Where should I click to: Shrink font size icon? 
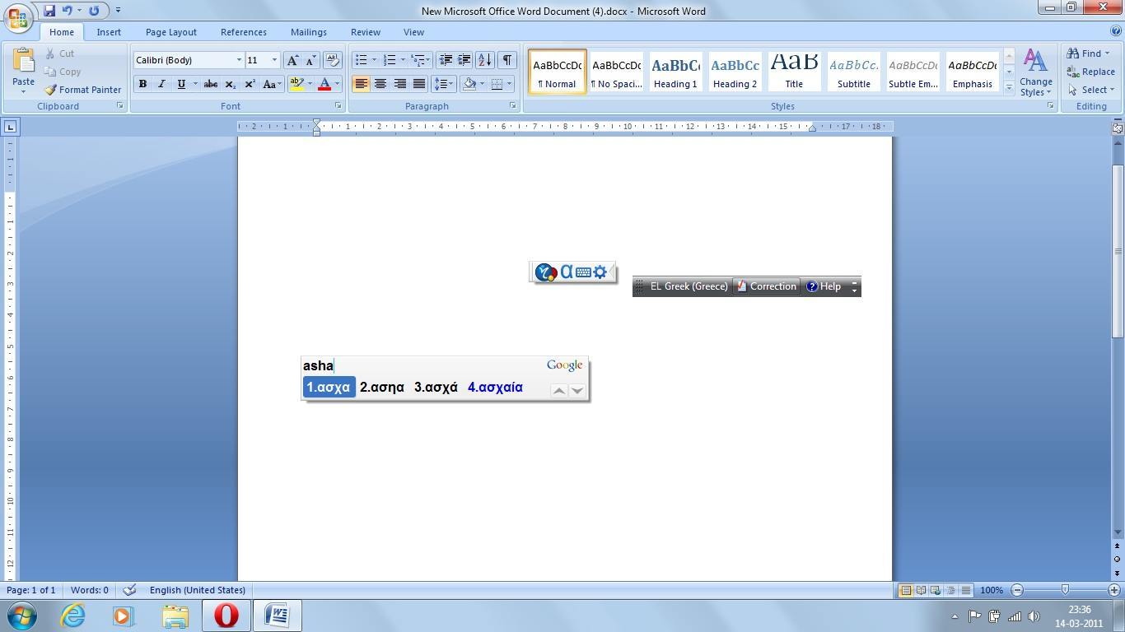coord(310,60)
